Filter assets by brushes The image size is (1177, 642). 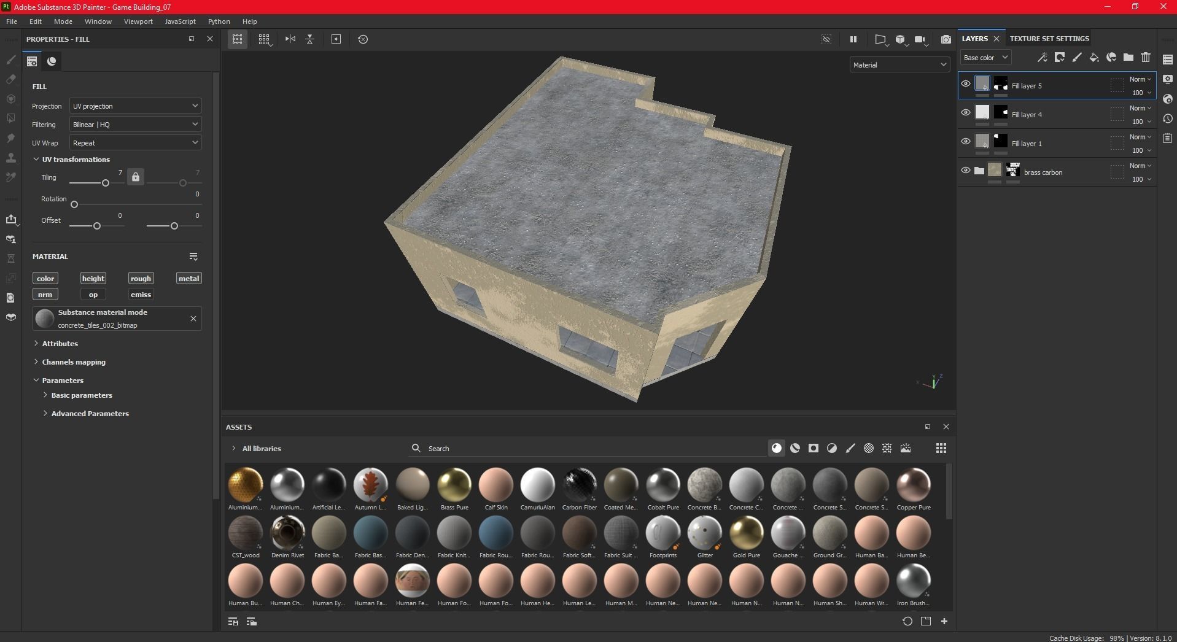point(850,449)
